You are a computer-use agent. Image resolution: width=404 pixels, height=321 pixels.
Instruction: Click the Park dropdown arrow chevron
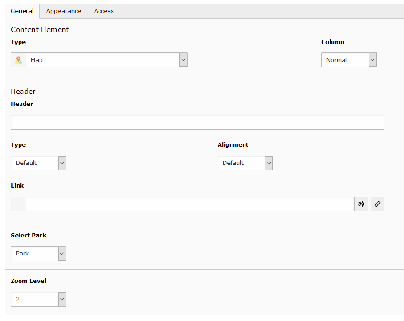pyautogui.click(x=62, y=254)
